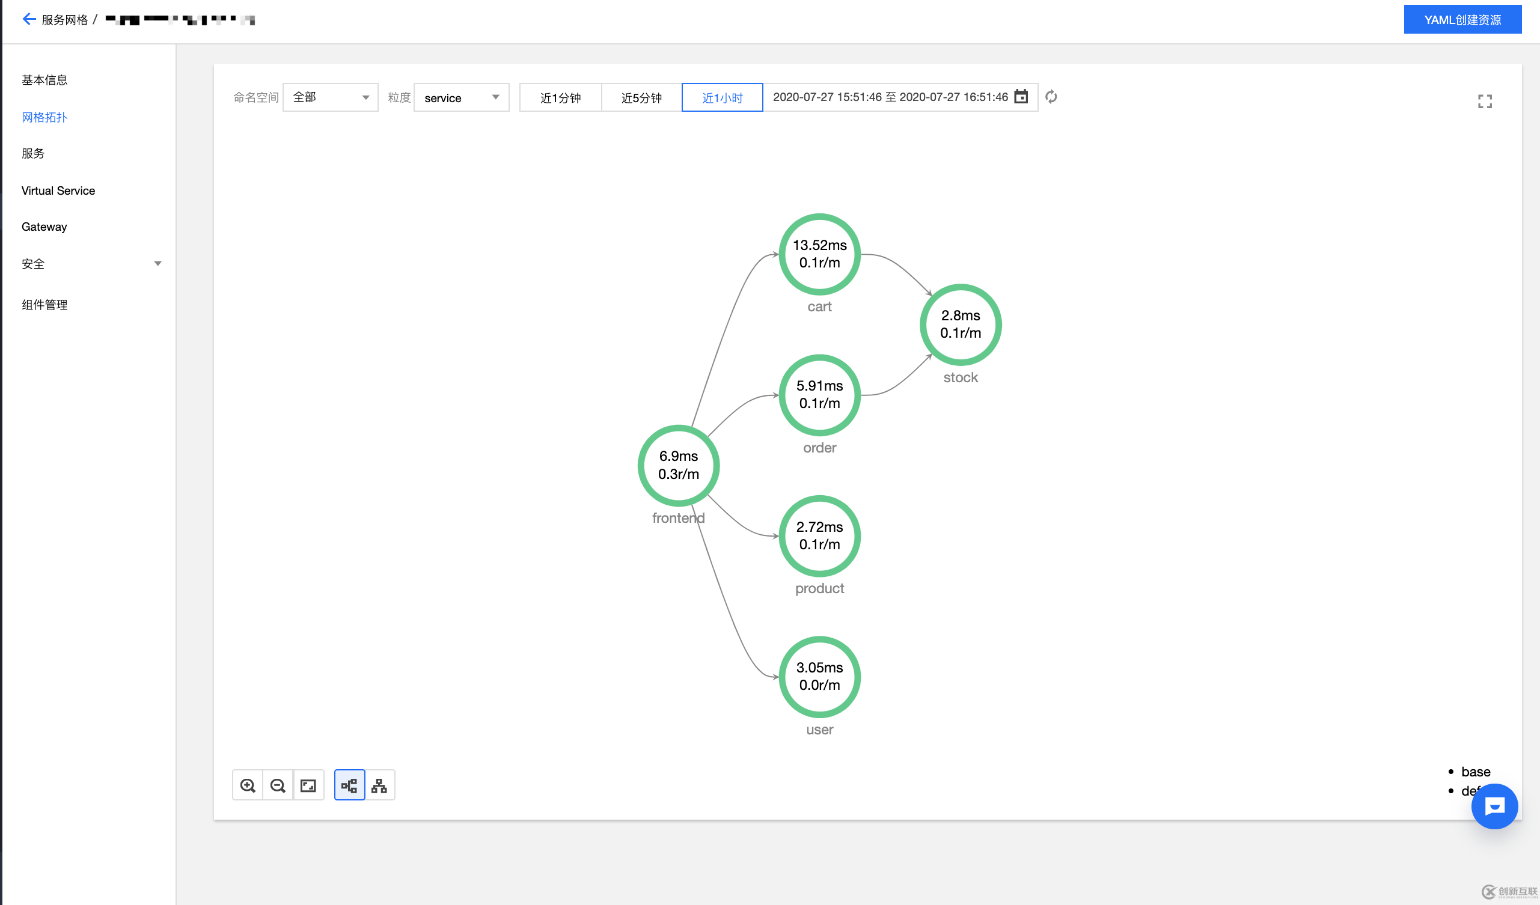Select the cart service node

(819, 254)
